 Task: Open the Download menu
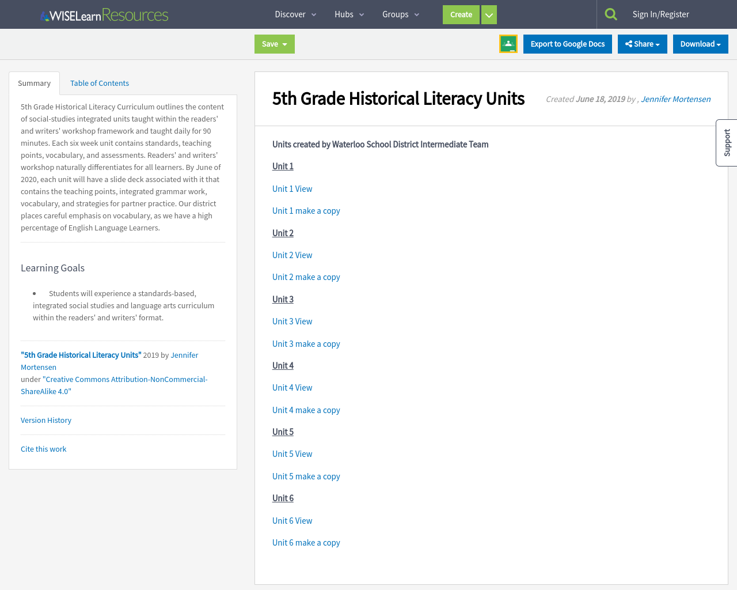(700, 44)
